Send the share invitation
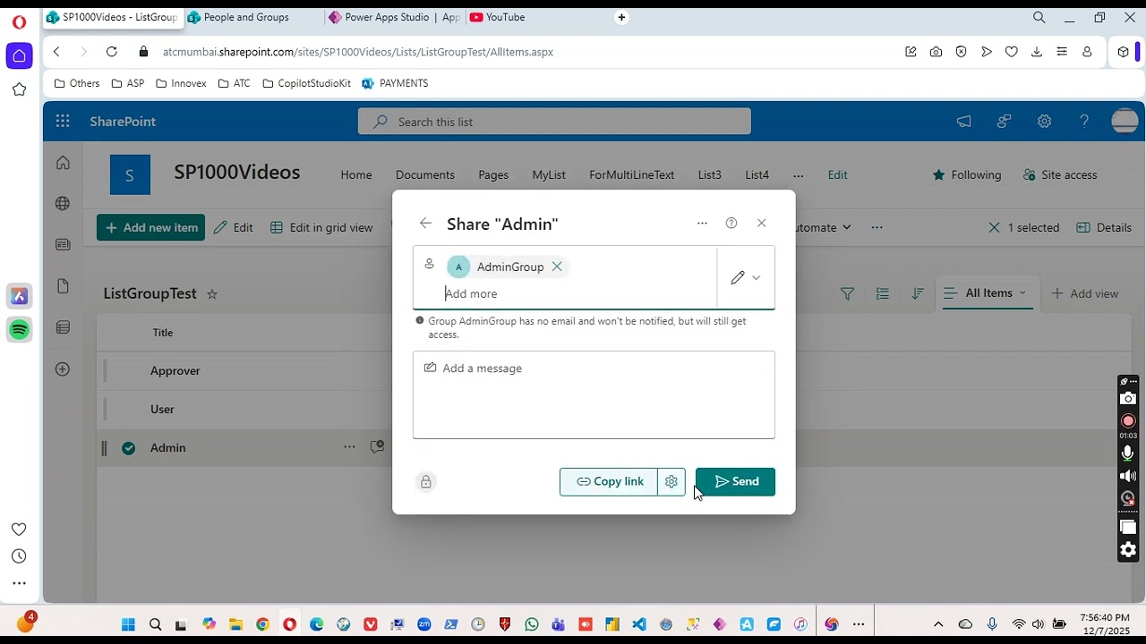Screen dimensions: 1146x644 coord(735,481)
